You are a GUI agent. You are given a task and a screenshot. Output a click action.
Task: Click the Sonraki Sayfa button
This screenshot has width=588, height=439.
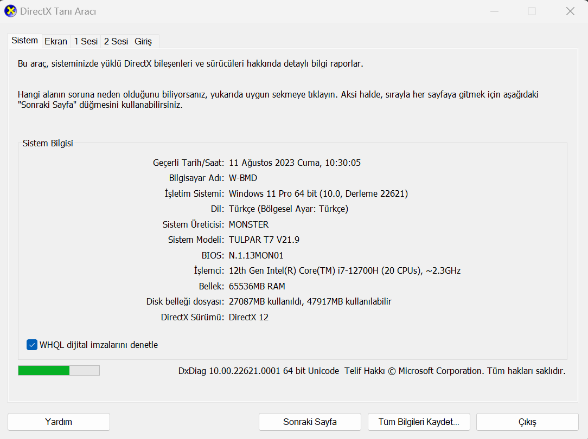point(310,422)
